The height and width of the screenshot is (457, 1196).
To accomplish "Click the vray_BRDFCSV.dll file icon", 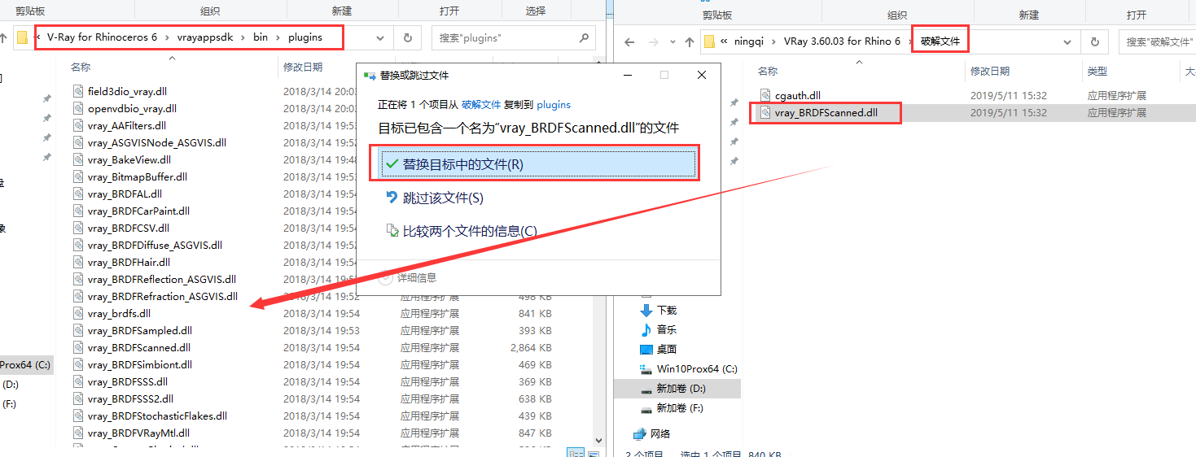I will tap(78, 228).
